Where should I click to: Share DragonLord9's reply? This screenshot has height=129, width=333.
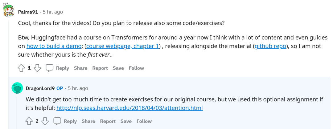(88, 121)
